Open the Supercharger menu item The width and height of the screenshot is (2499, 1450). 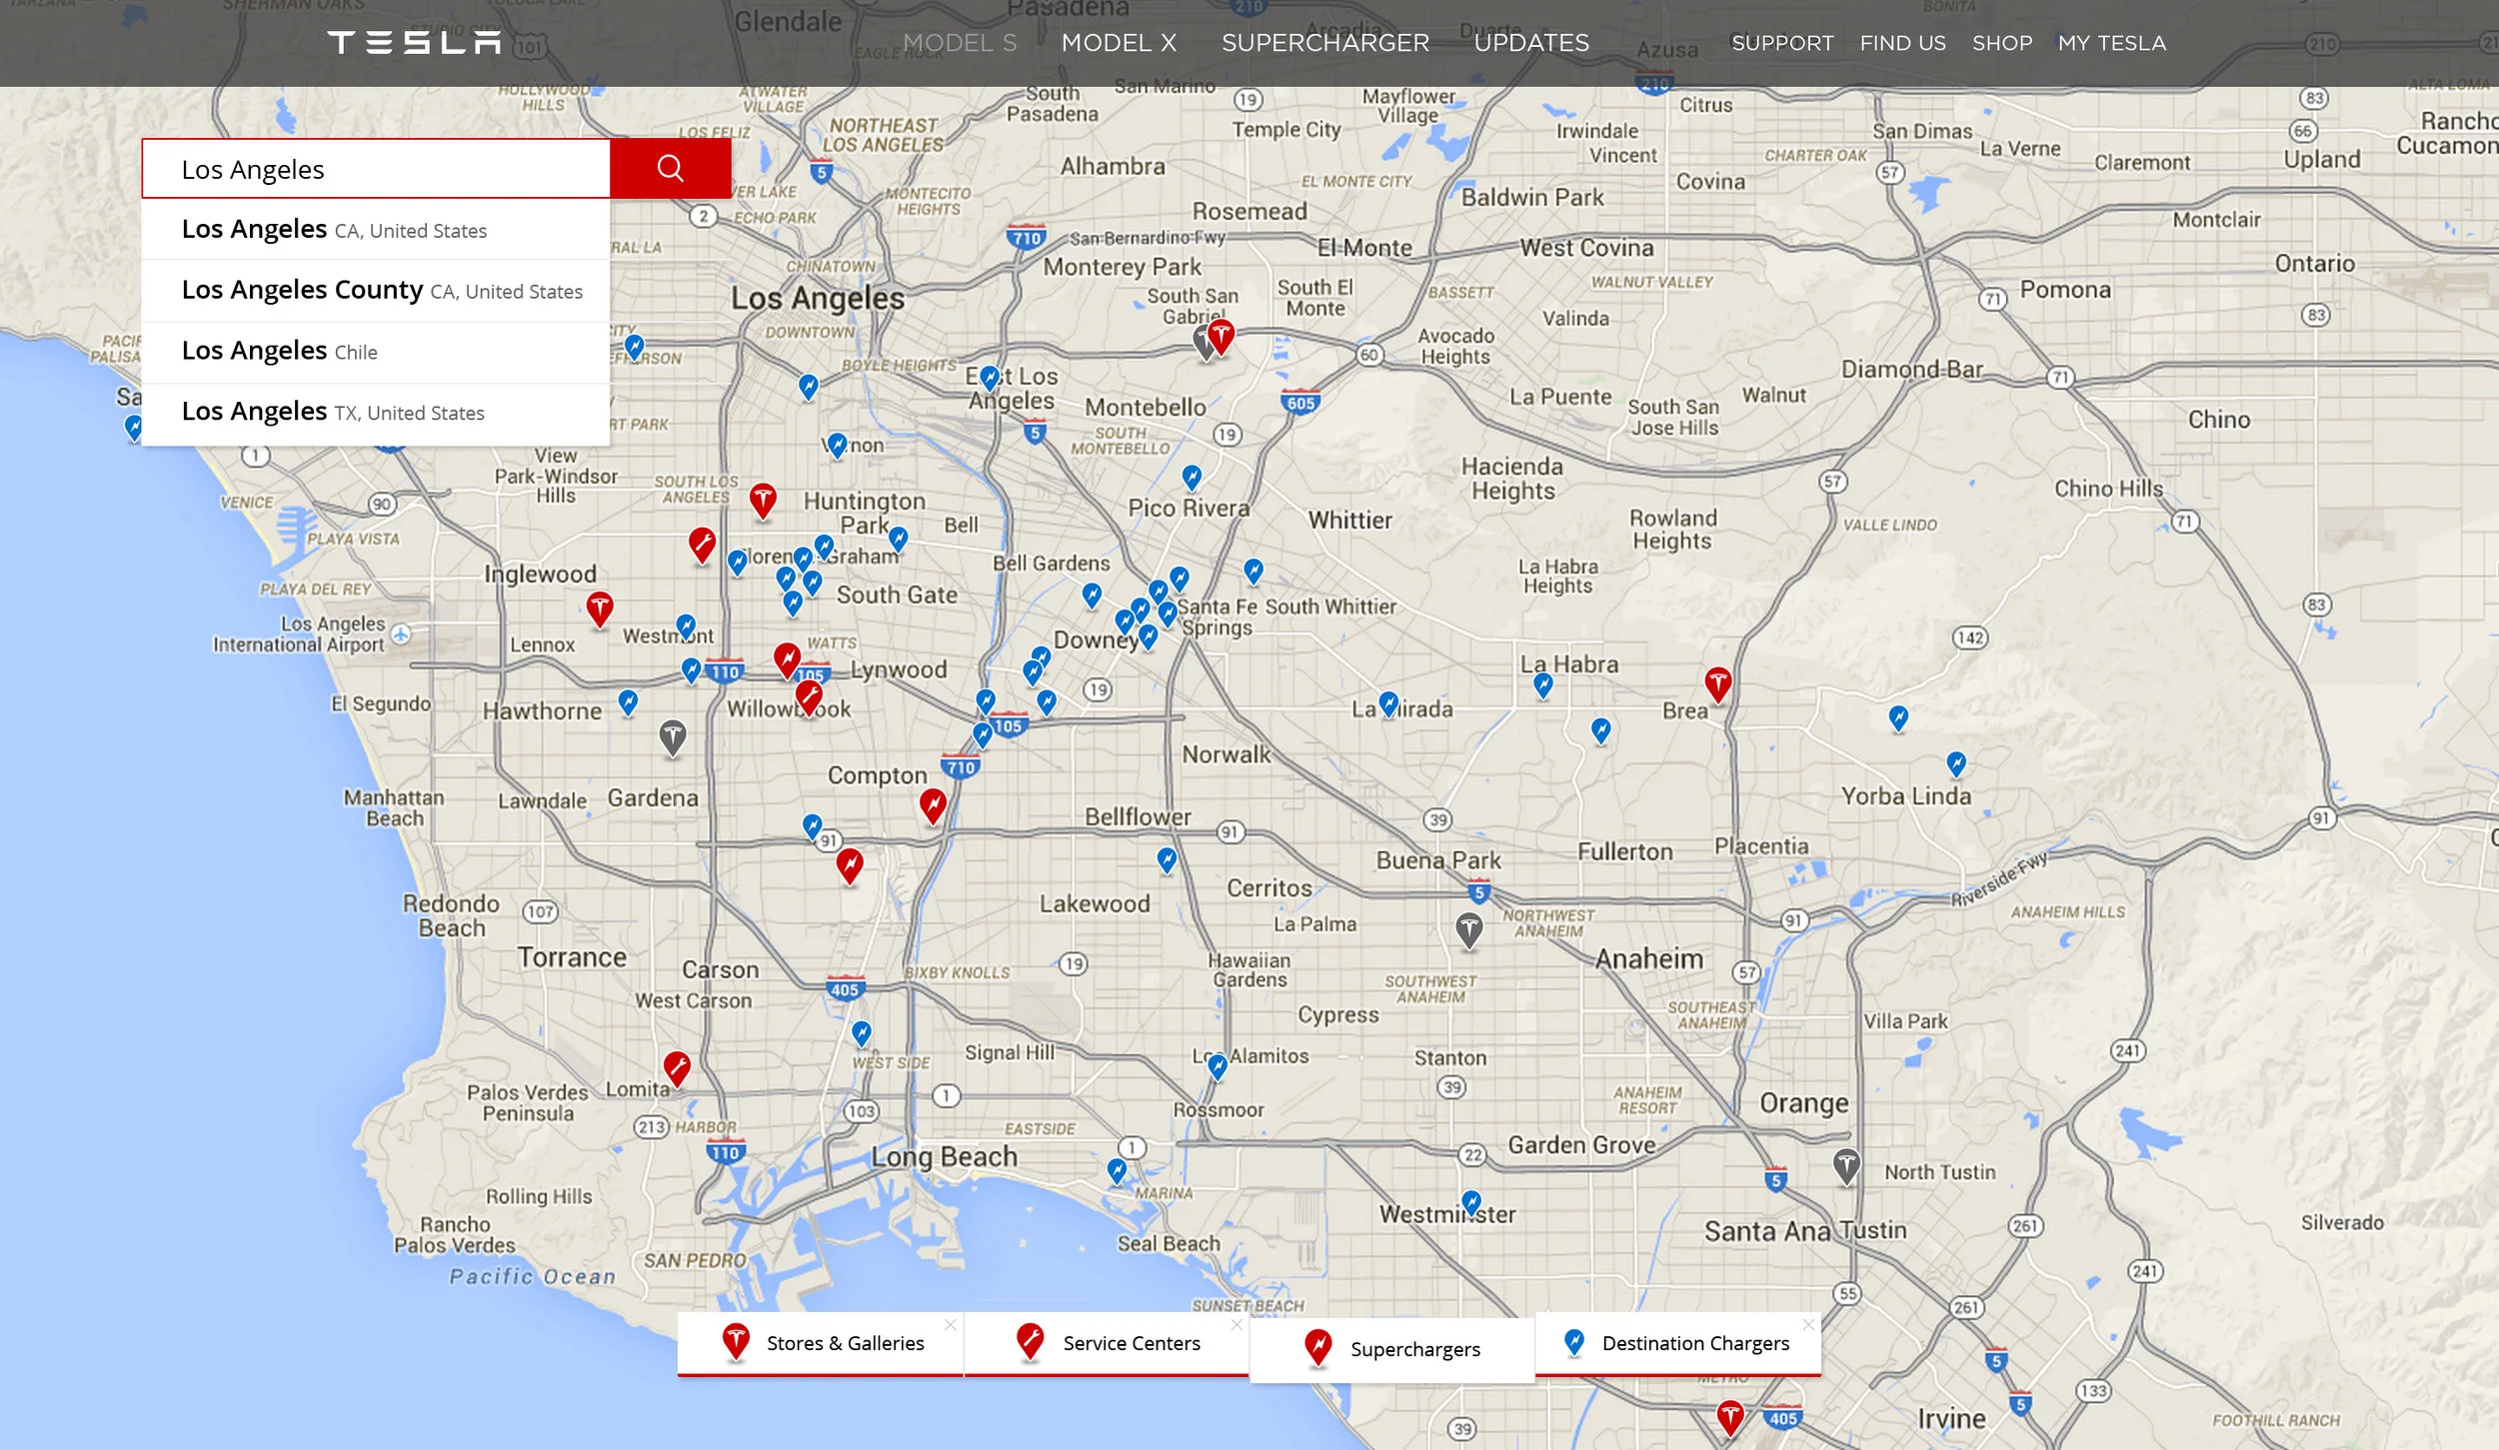tap(1325, 43)
